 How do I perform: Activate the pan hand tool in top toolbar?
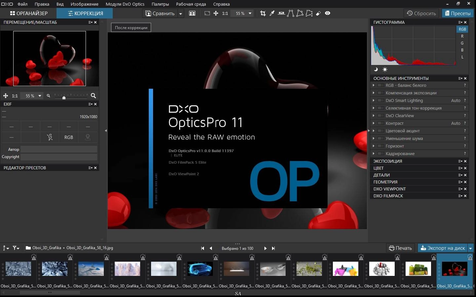click(x=216, y=13)
